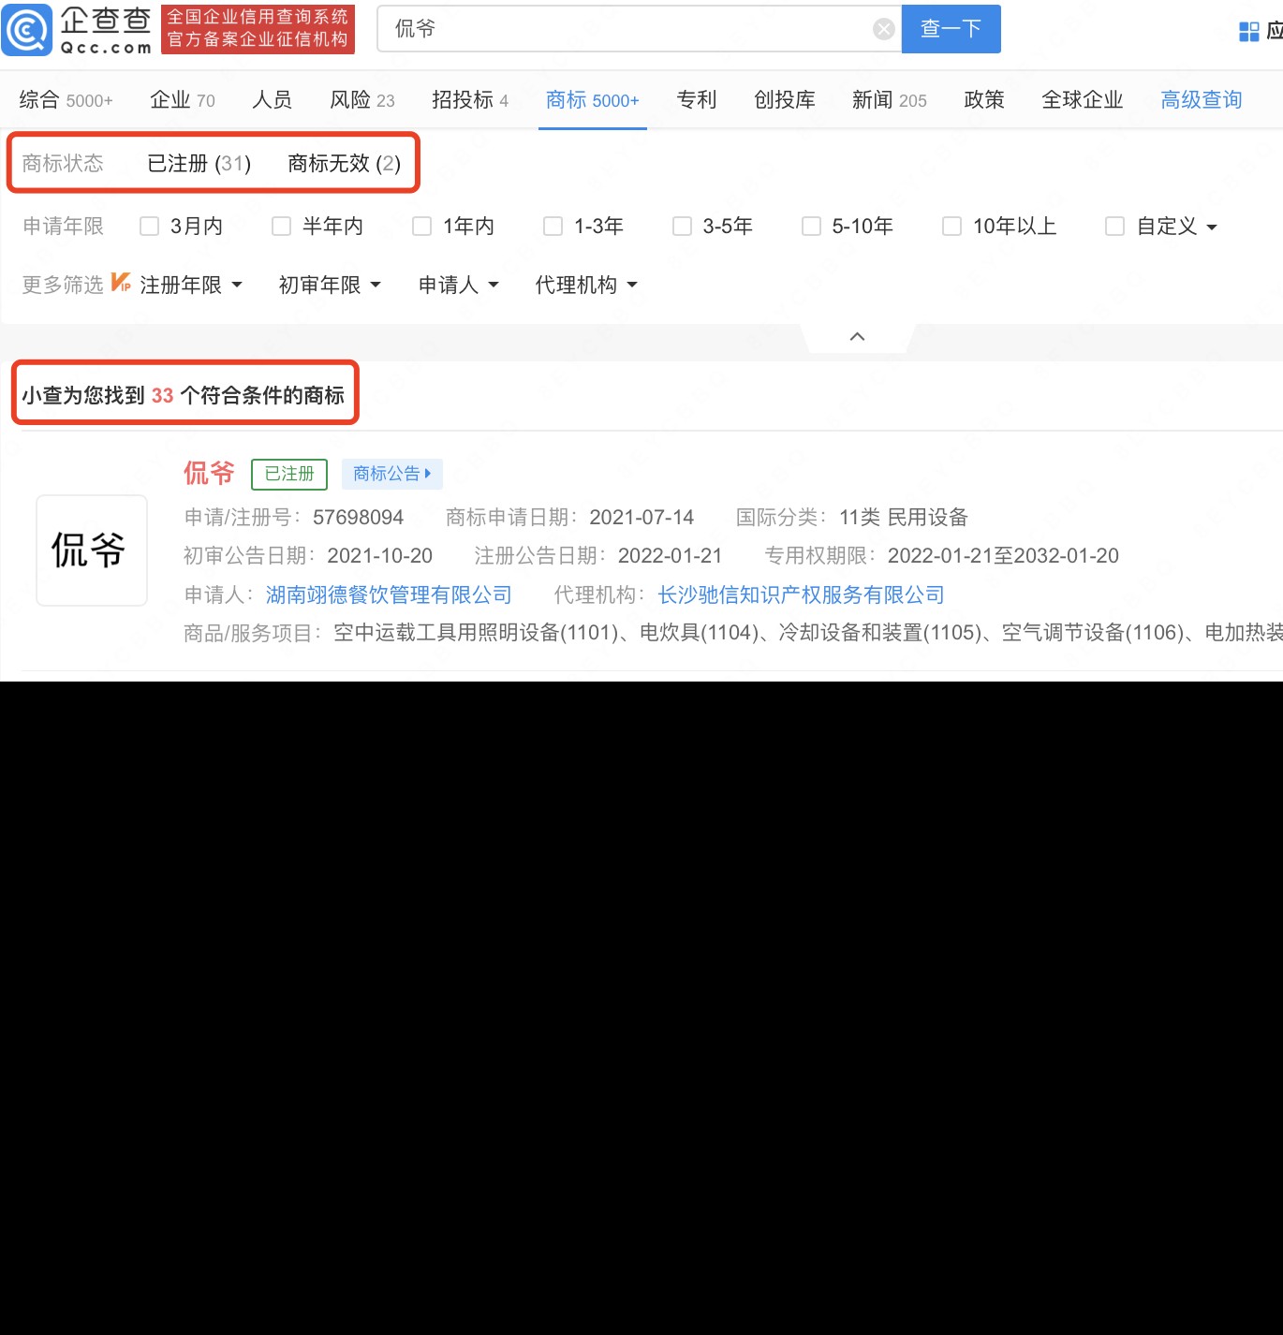This screenshot has height=1335, width=1283.
Task: Click preliminary announcement date 2021-10-20
Action: (379, 555)
